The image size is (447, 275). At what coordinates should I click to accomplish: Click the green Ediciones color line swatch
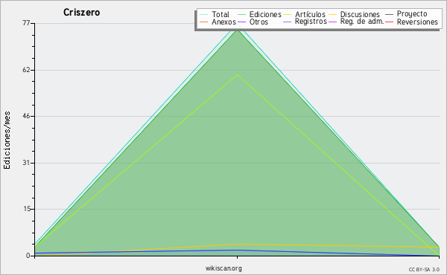tap(241, 15)
